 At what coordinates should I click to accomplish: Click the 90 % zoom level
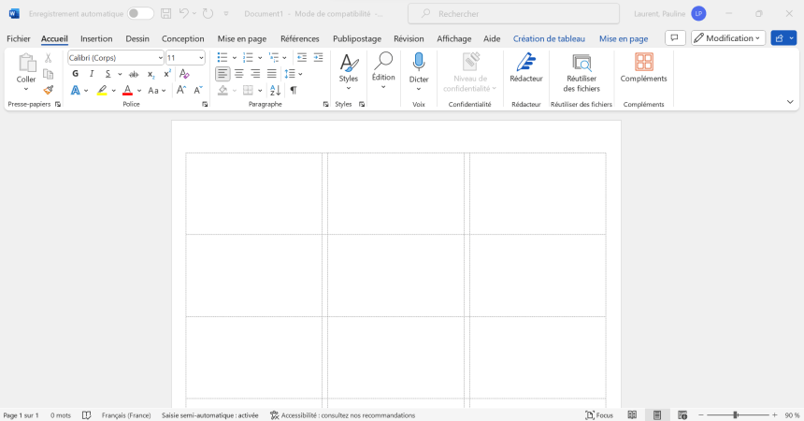(792, 415)
